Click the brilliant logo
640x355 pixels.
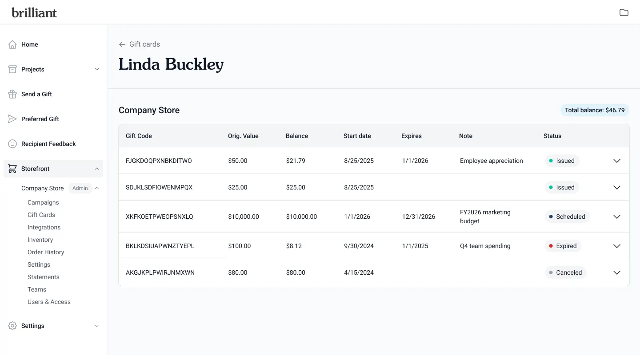coord(34,12)
